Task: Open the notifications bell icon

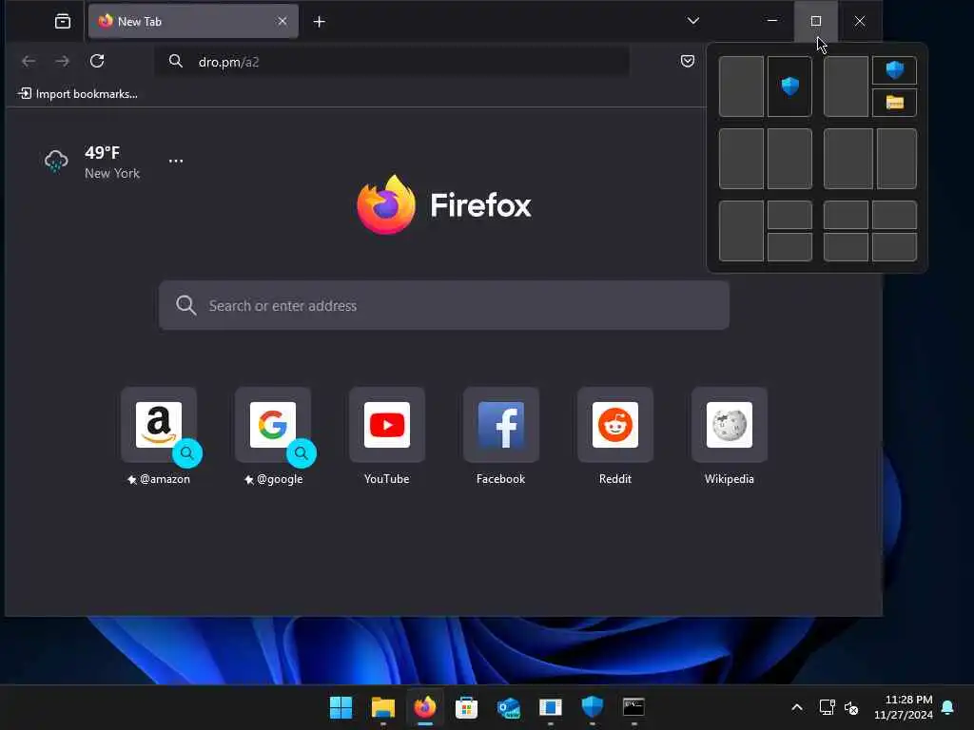Action: coord(948,707)
